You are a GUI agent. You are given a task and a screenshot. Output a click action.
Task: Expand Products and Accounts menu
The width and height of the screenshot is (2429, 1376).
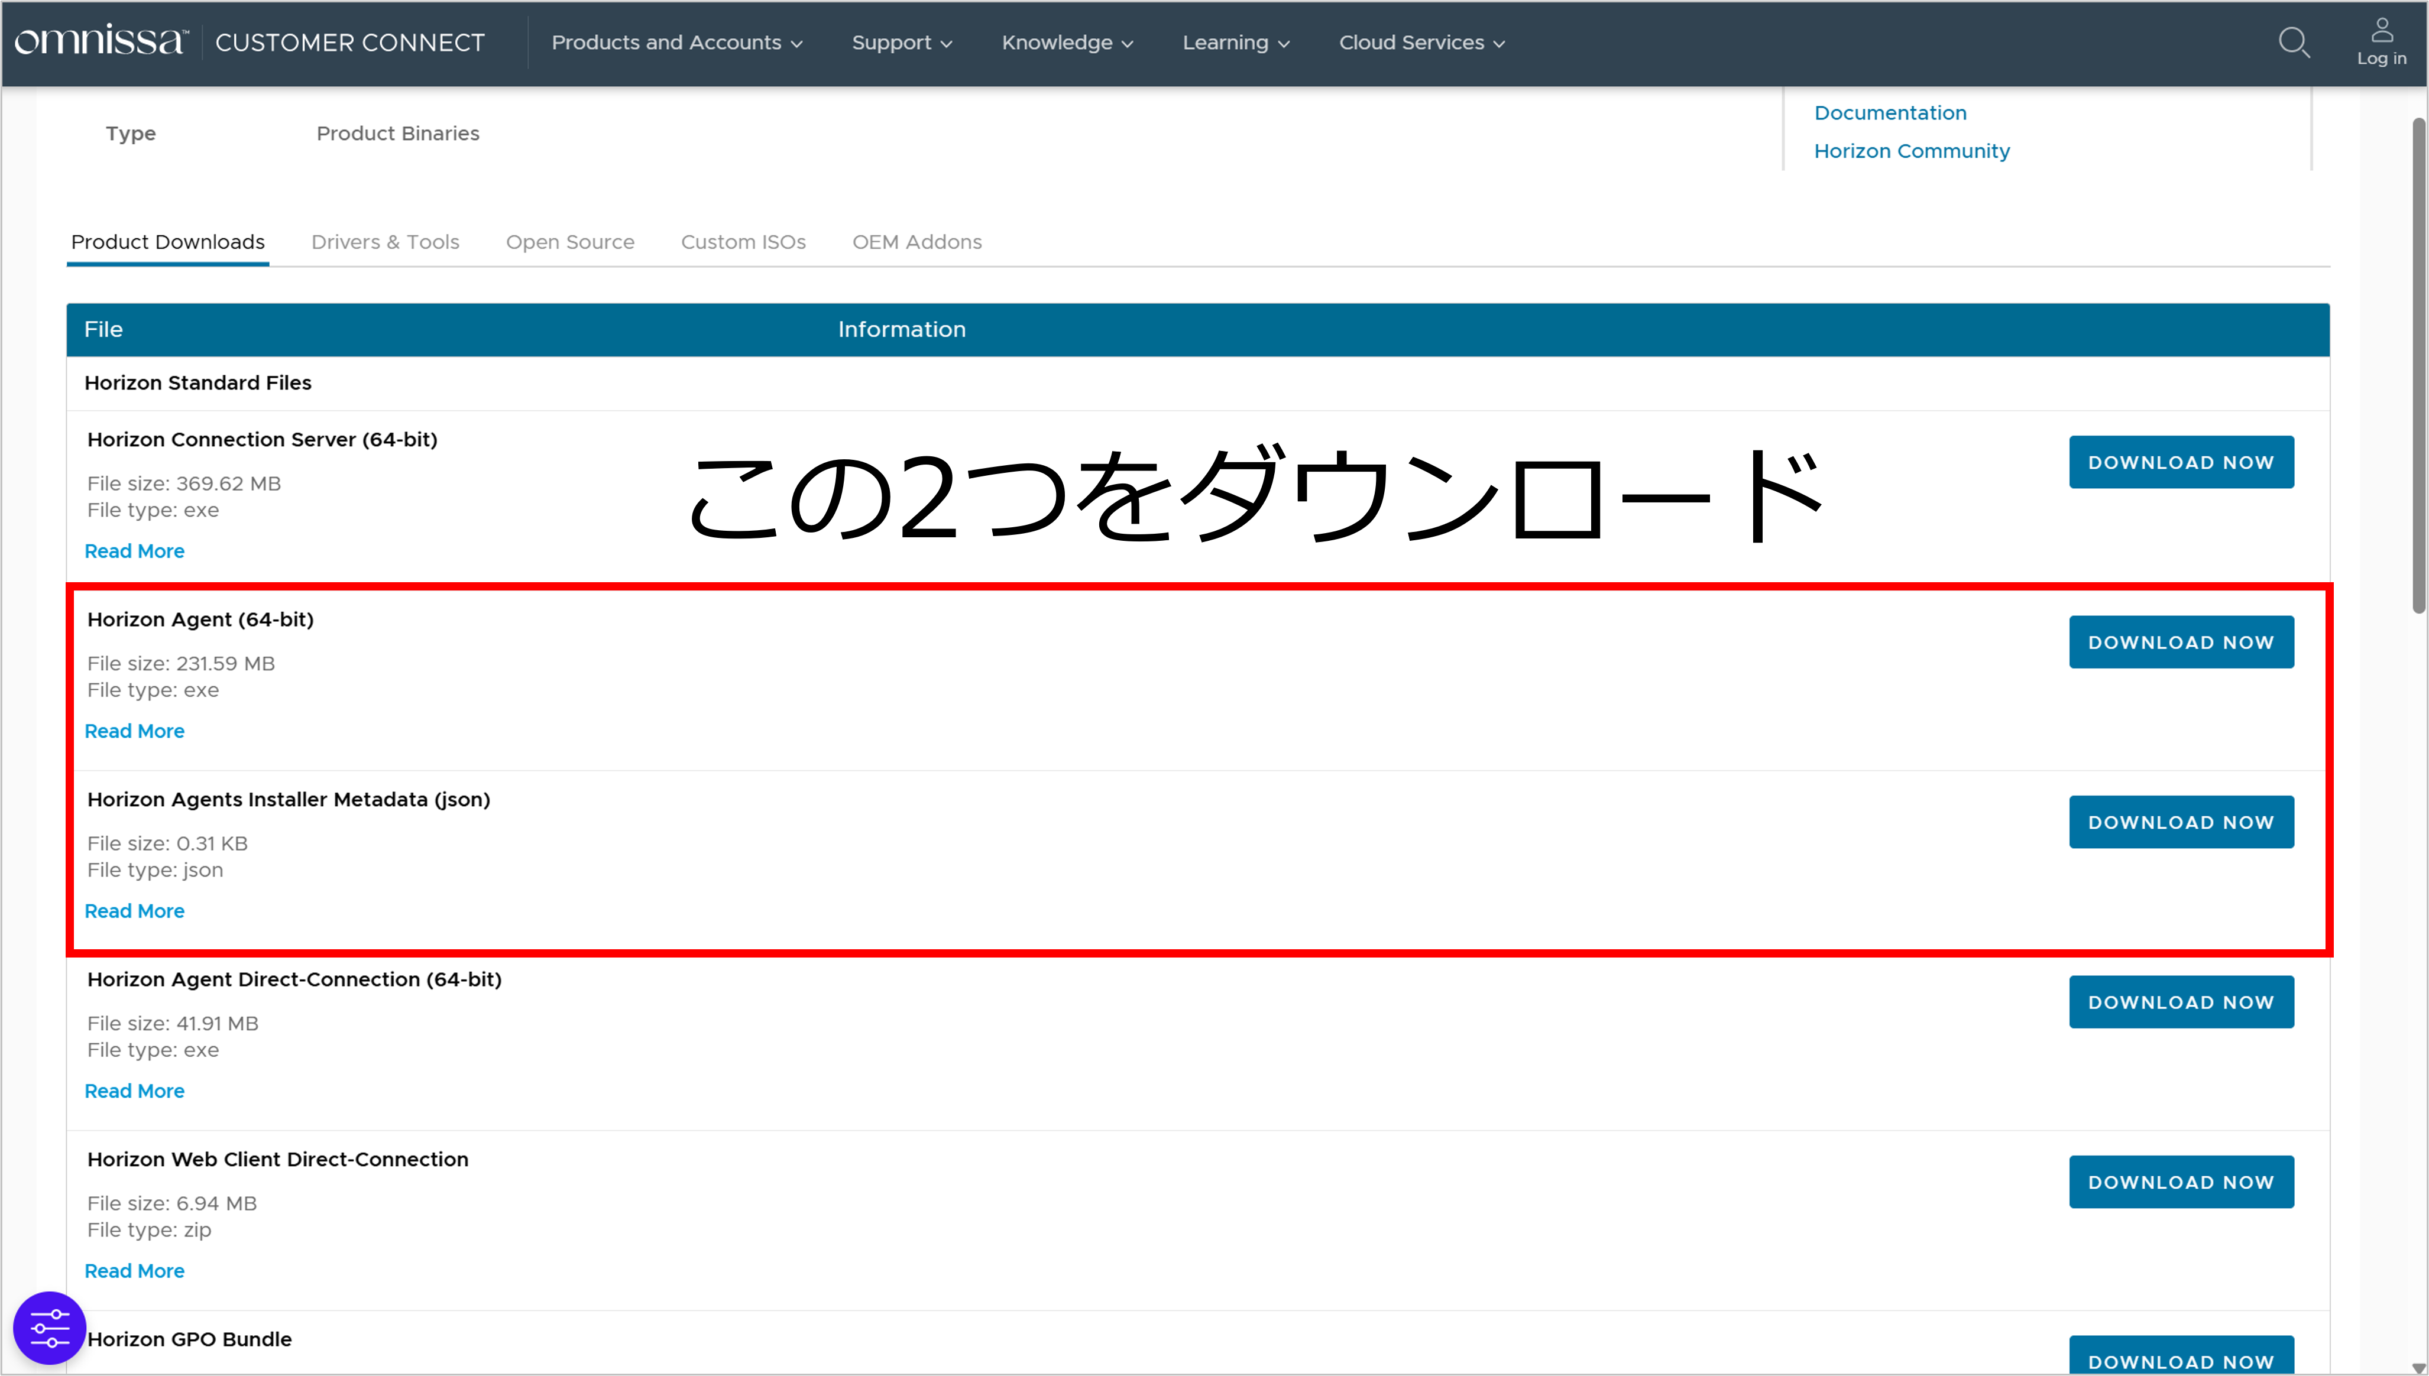click(676, 43)
